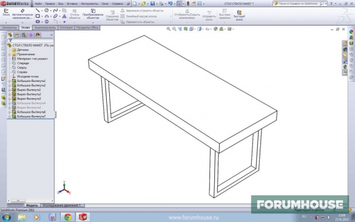
Task: Click the feature tree horizontal scrollbar
Action: point(30,201)
